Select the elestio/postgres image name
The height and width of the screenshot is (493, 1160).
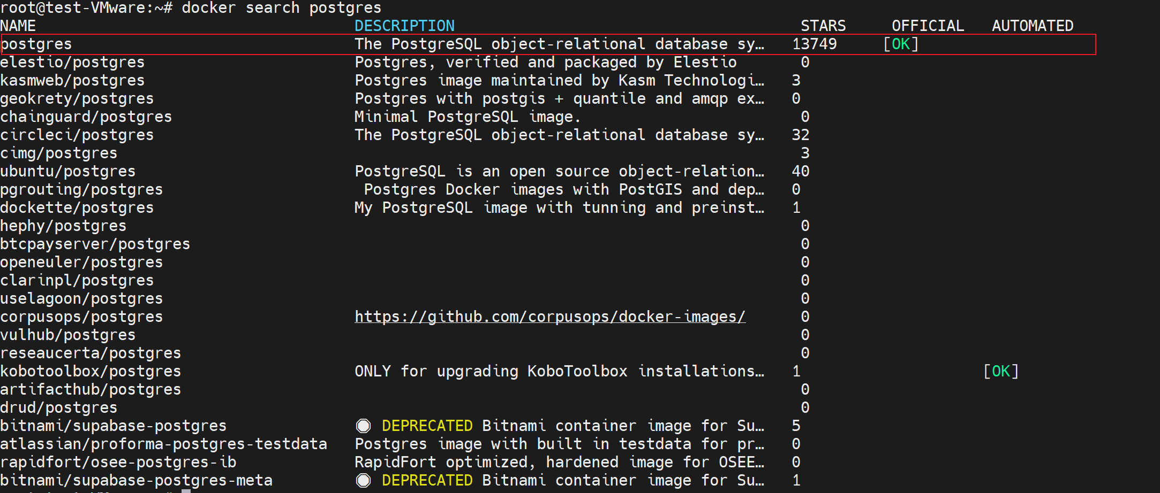[x=72, y=62]
